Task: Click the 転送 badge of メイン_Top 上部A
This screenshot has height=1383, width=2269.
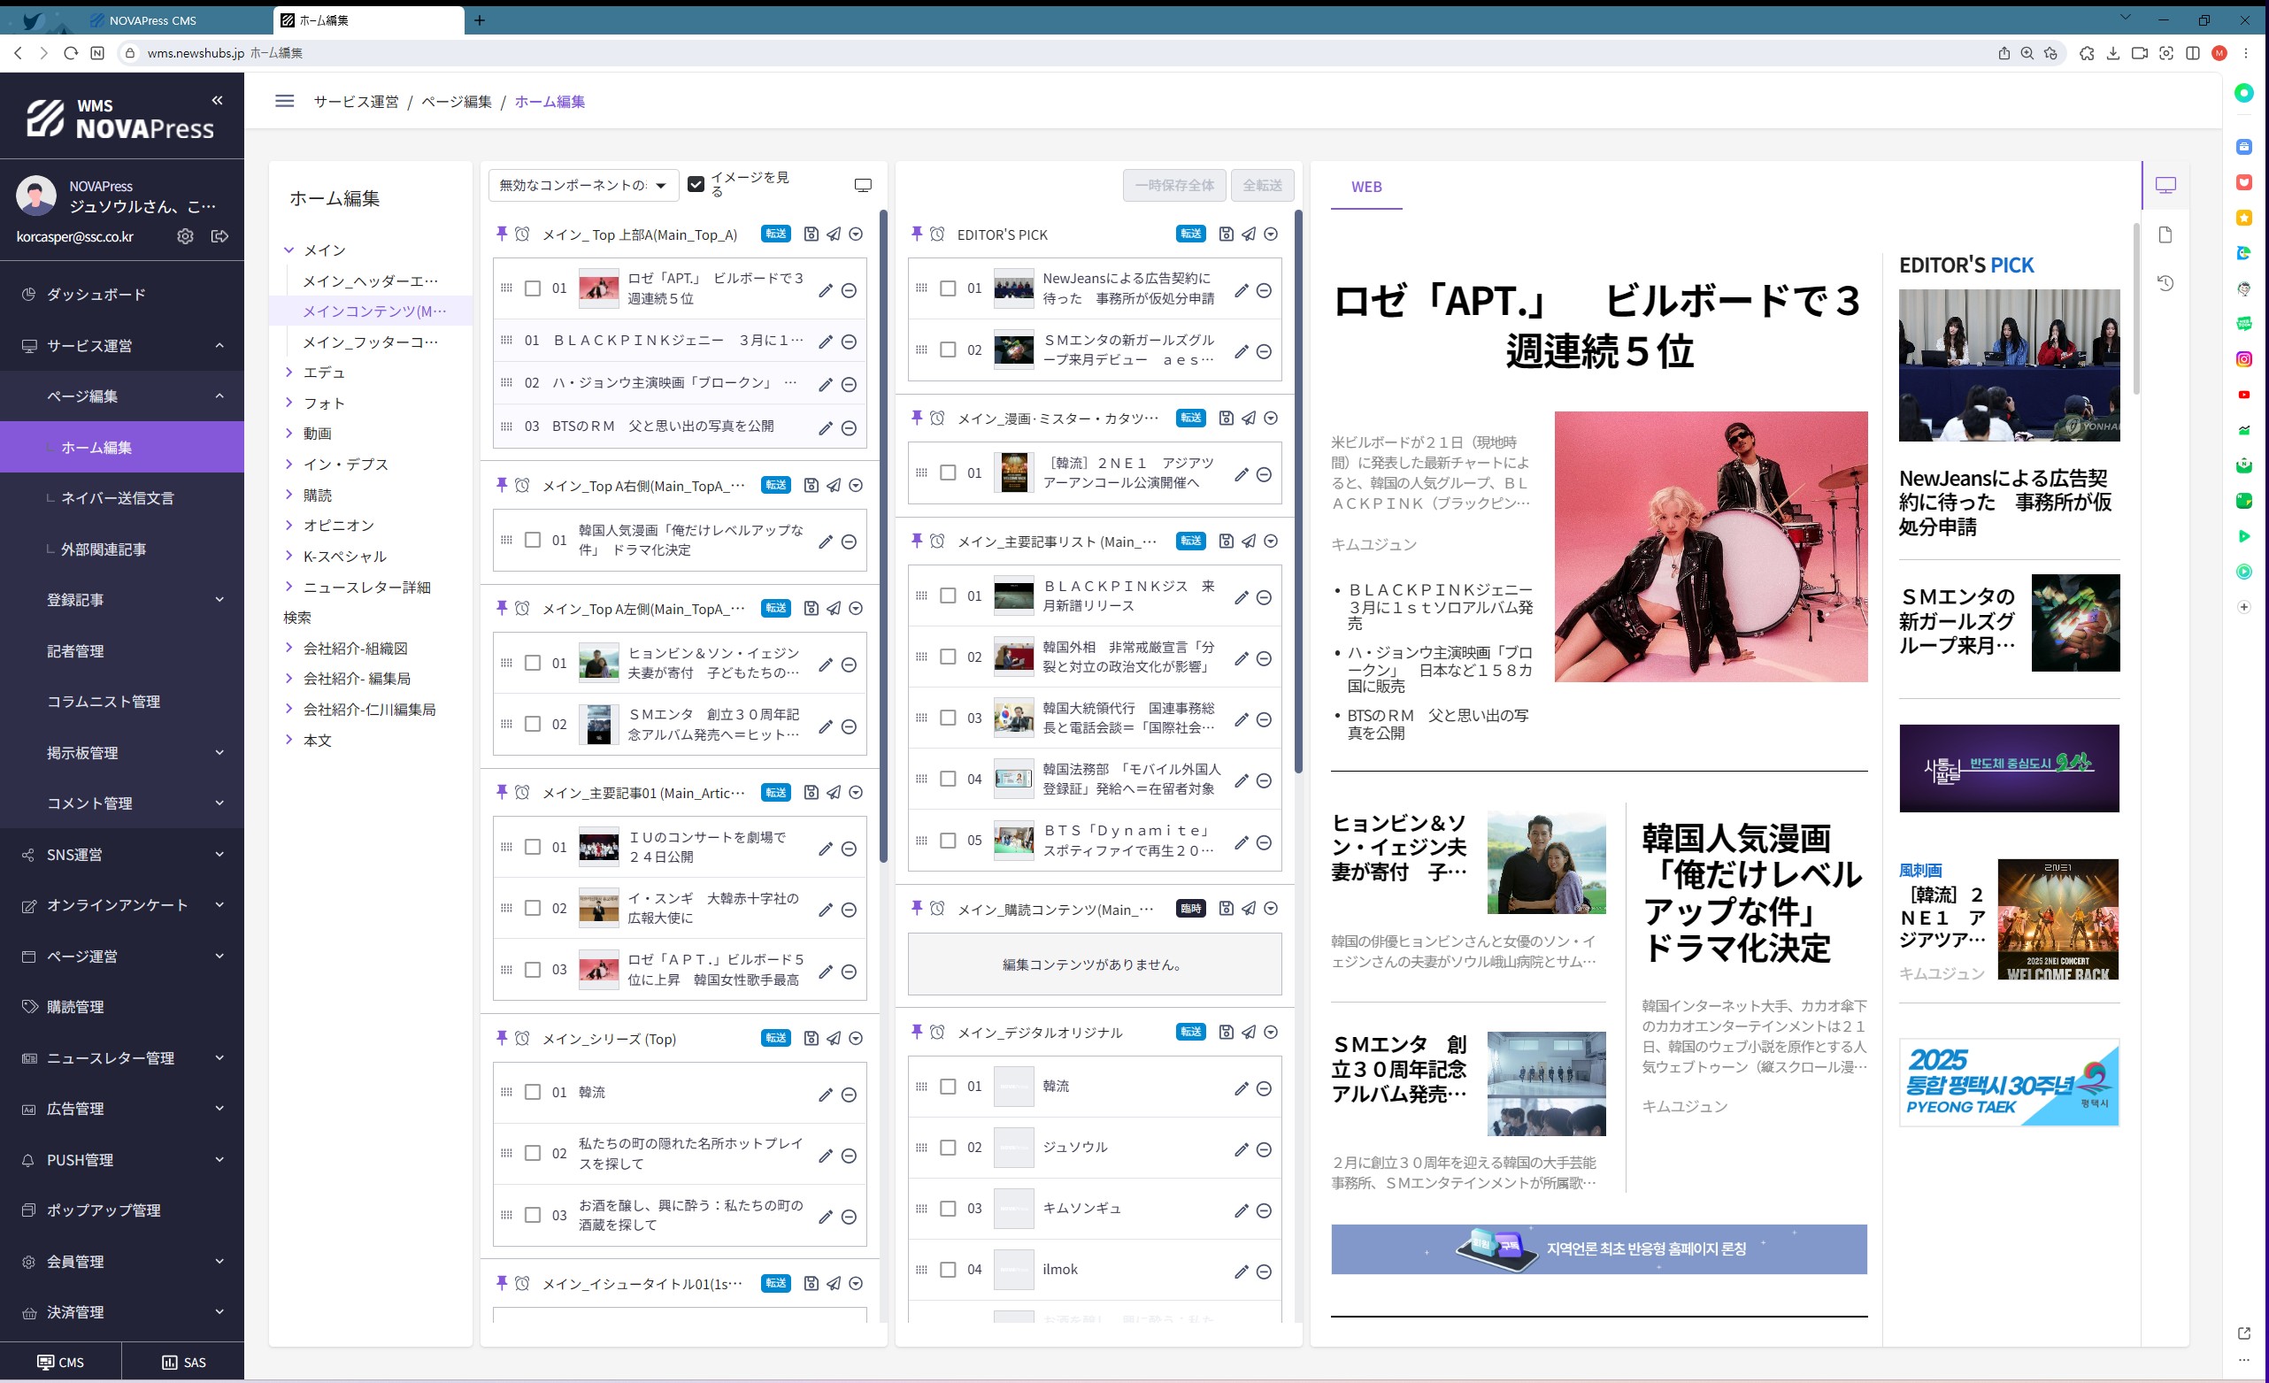Action: pyautogui.click(x=776, y=234)
